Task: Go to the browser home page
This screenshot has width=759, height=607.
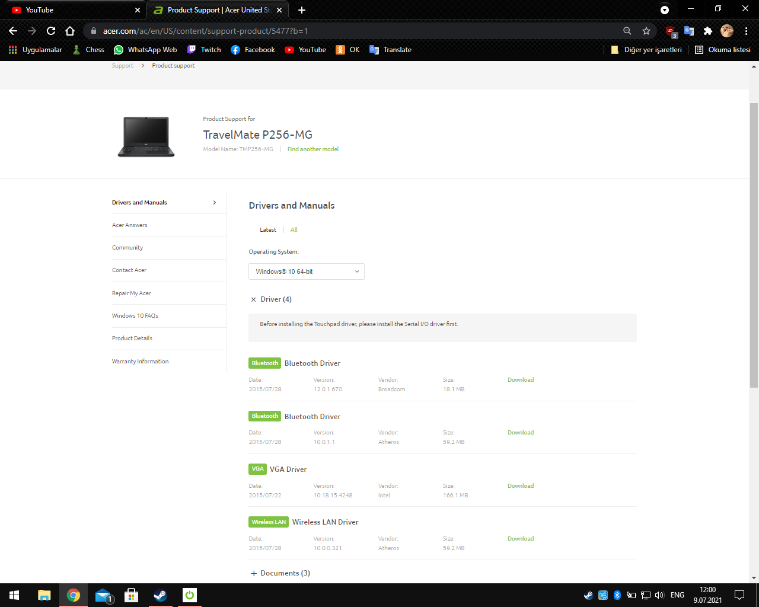Action: (x=70, y=31)
